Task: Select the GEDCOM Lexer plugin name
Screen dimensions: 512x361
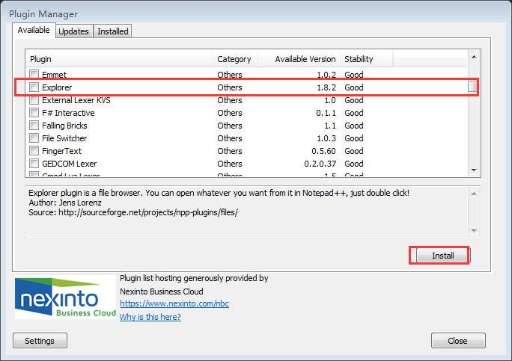Action: click(69, 164)
